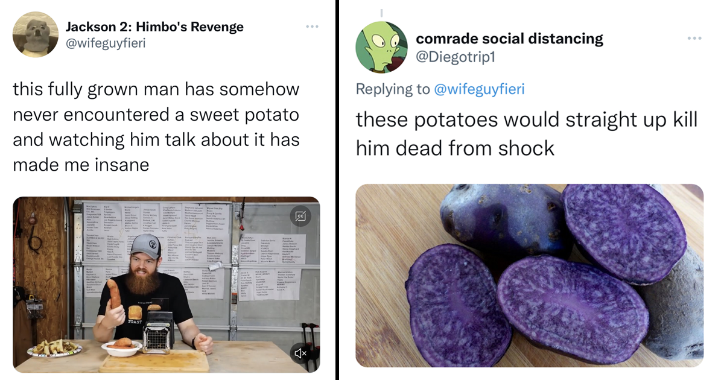Image resolution: width=724 pixels, height=380 pixels.
Task: Click the plate of fries in the video
Action: pyautogui.click(x=55, y=347)
